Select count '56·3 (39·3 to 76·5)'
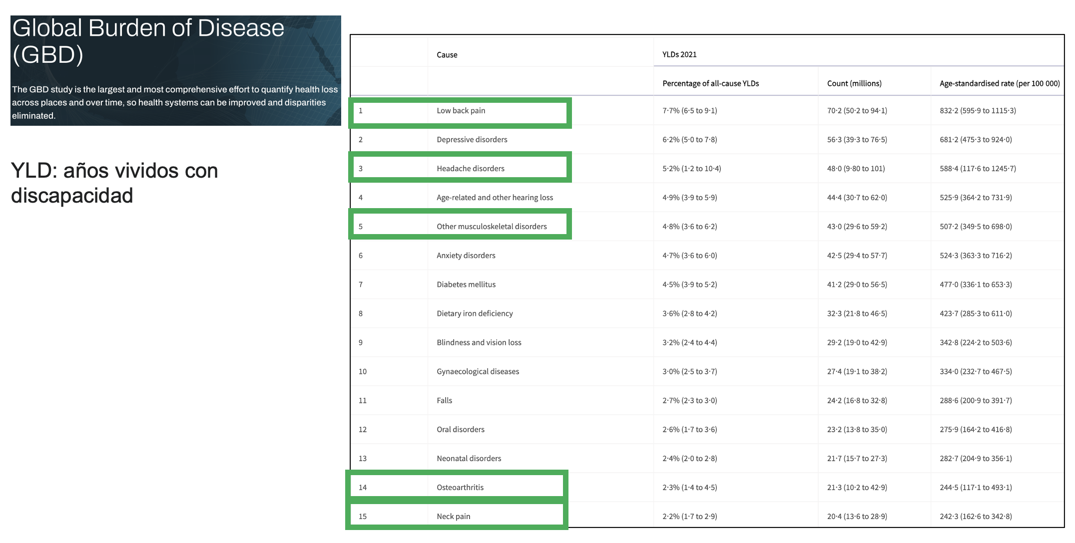Image resolution: width=1075 pixels, height=543 pixels. coord(857,140)
